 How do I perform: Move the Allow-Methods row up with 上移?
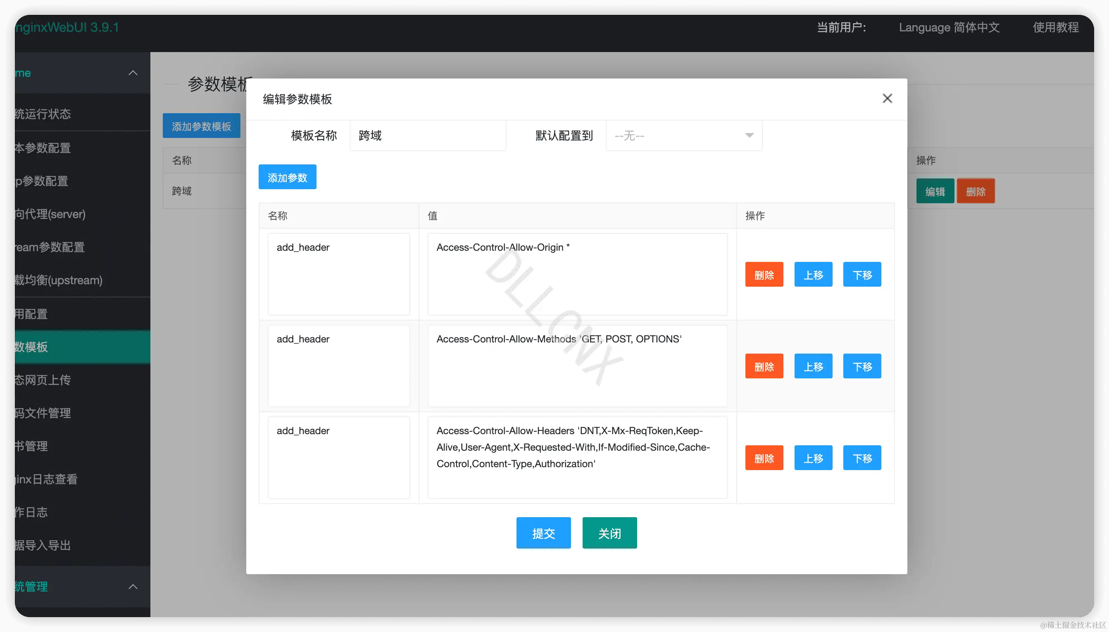pos(813,366)
